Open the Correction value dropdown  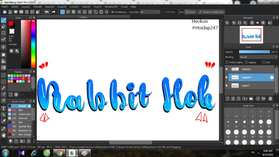(158, 12)
